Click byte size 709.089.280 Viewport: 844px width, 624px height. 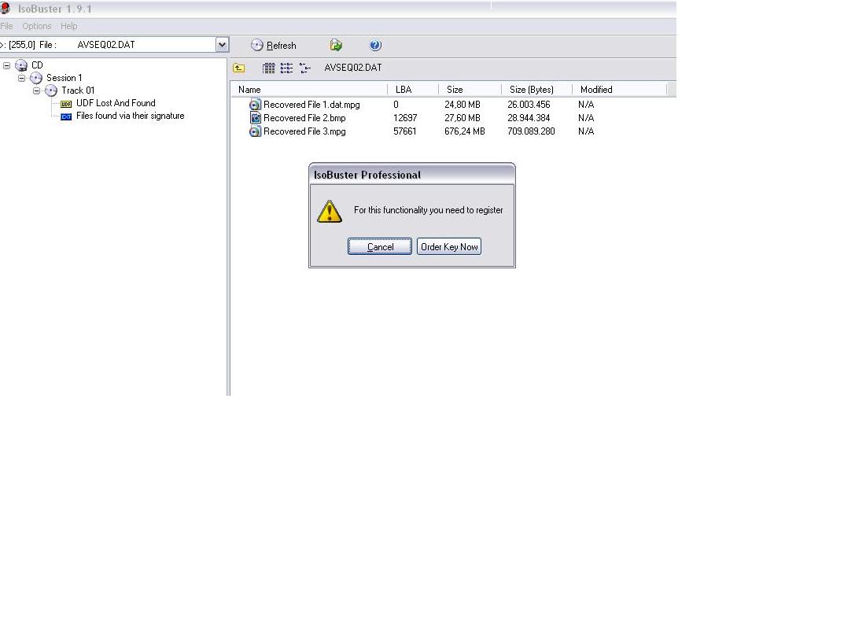click(531, 131)
